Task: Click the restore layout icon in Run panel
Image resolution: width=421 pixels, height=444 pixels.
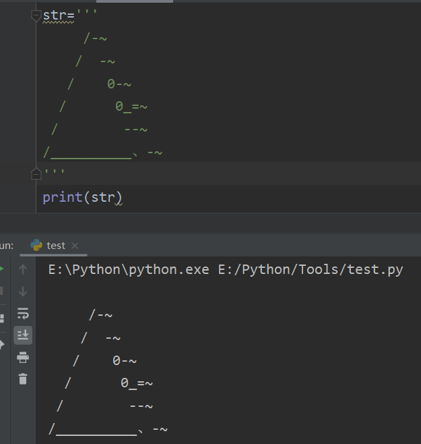Action: (x=2, y=318)
